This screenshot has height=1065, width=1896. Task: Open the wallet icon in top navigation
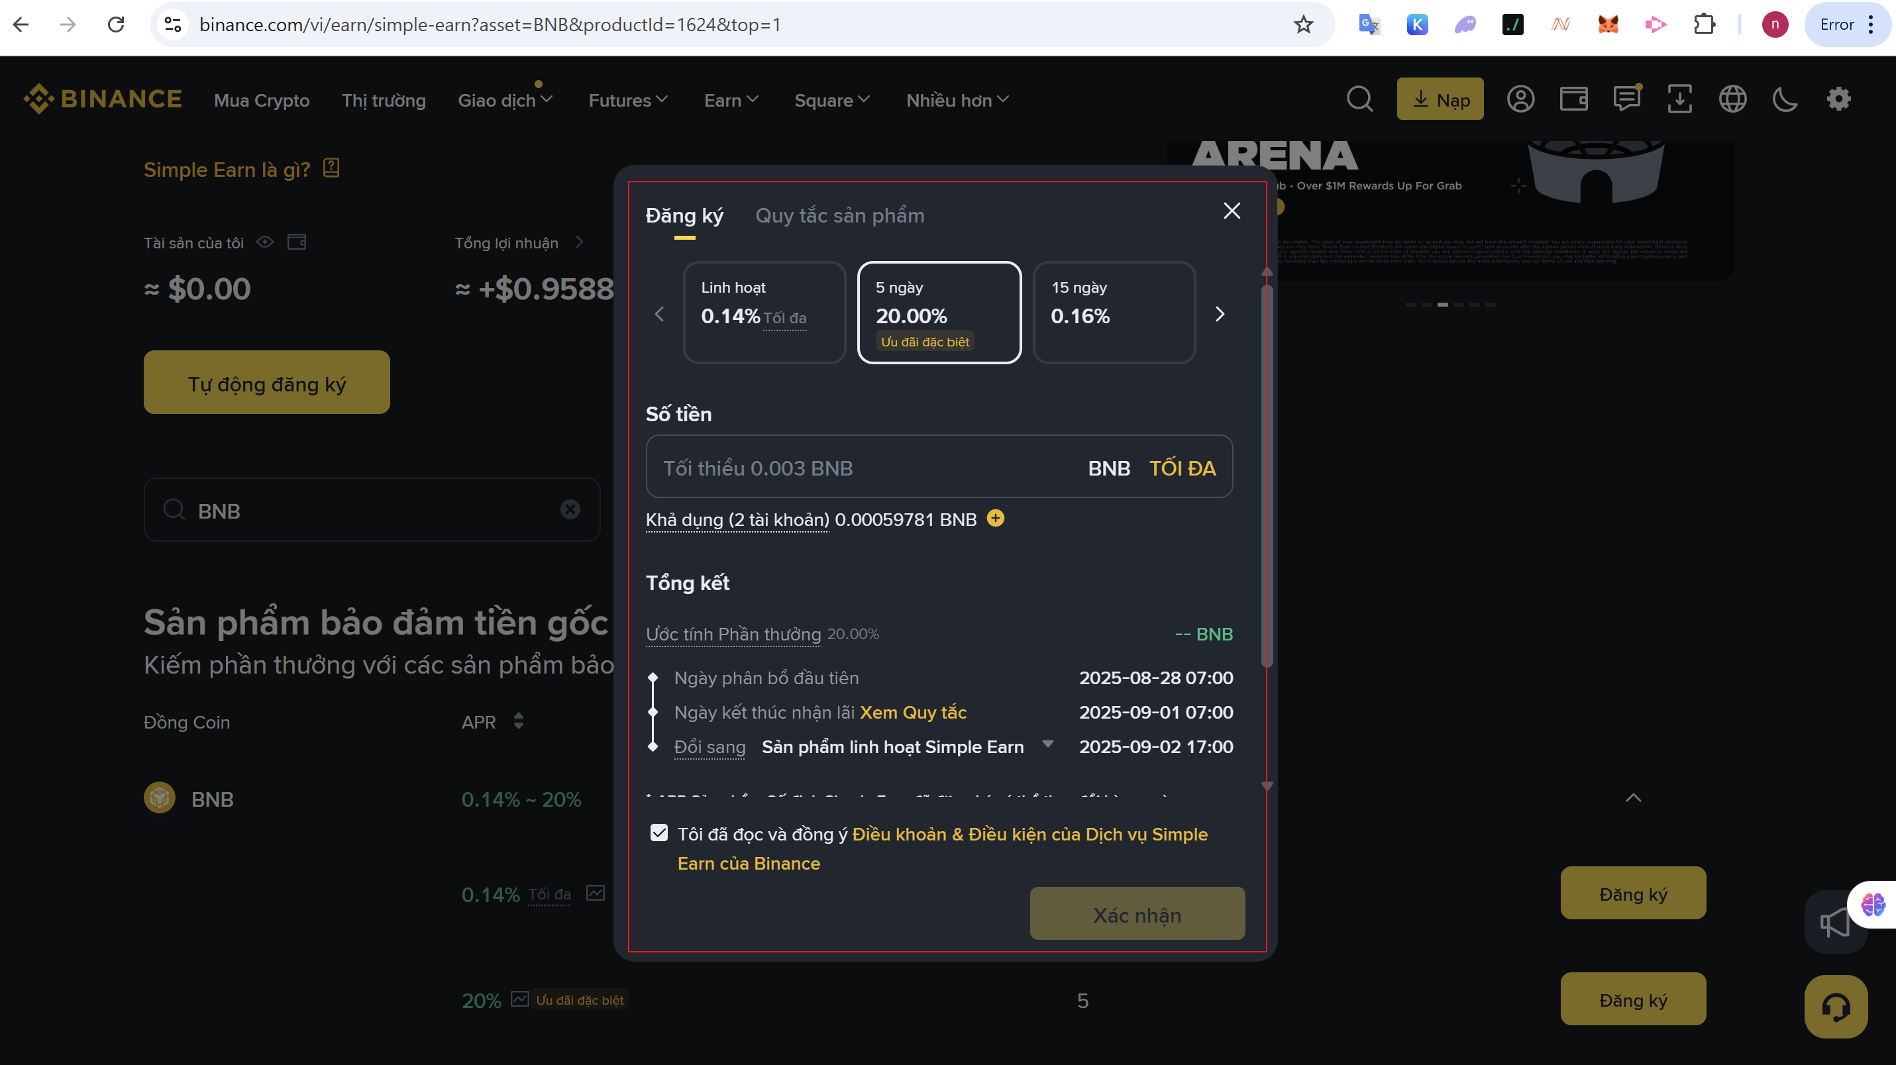point(1573,99)
